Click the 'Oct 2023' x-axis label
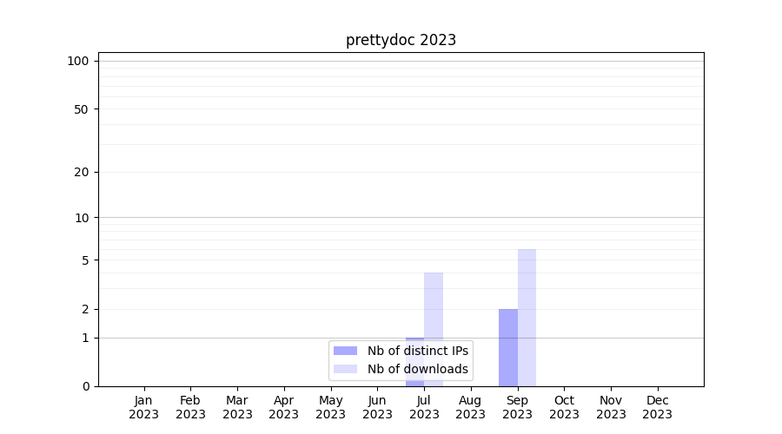 point(564,407)
